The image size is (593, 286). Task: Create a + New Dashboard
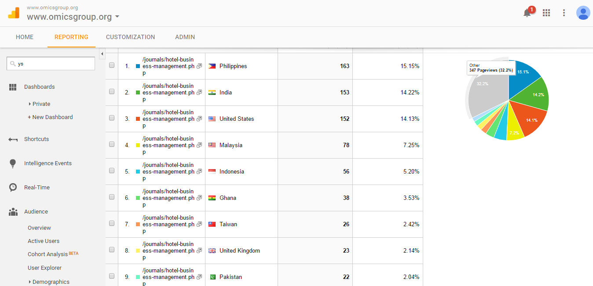[50, 117]
